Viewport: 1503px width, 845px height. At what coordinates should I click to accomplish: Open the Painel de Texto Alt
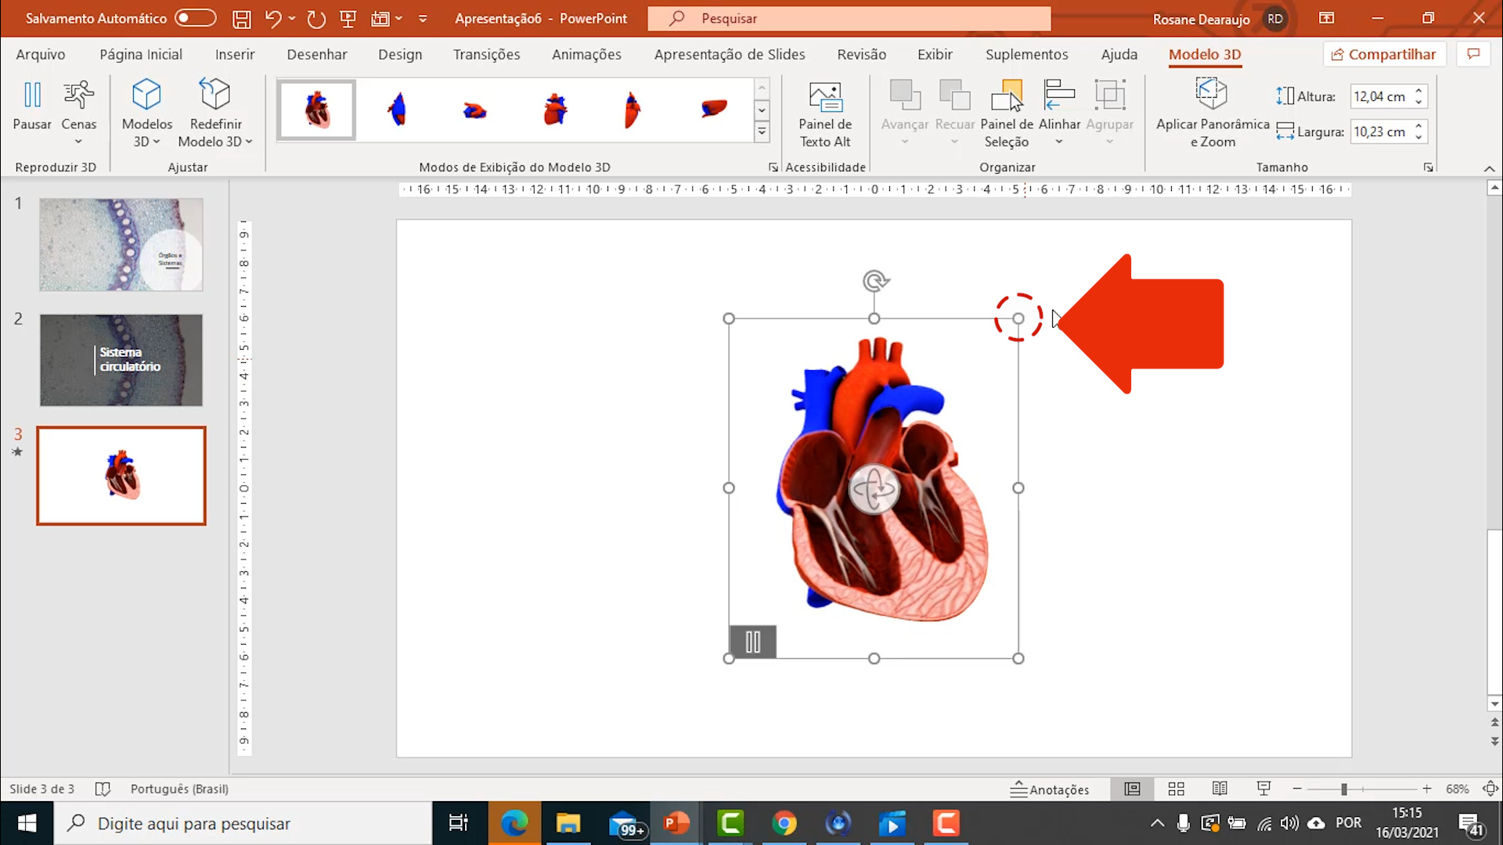pos(824,113)
